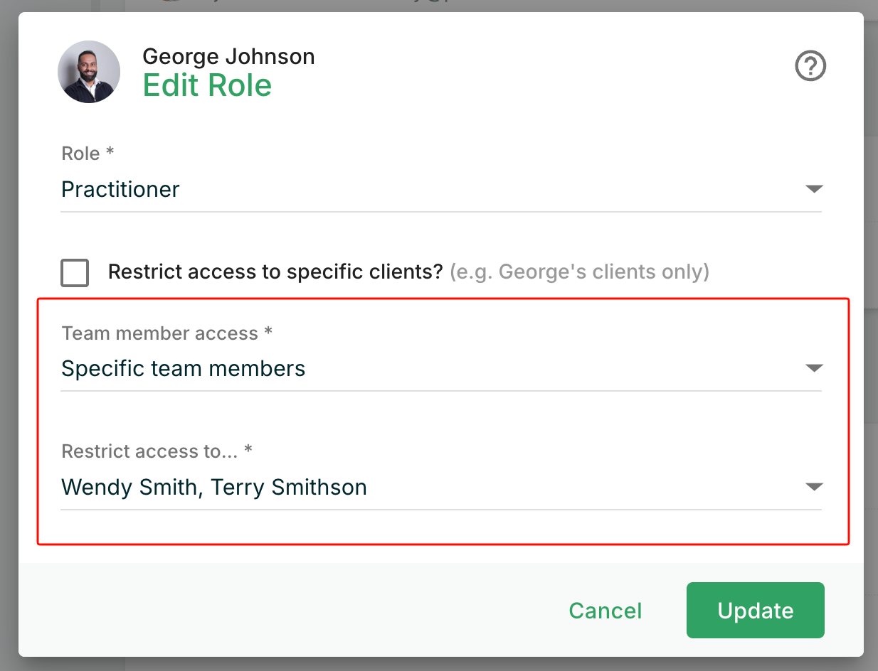Click the 'Wendy Smith, Terry Smithson' selection
This screenshot has height=671, width=878.
pos(214,487)
